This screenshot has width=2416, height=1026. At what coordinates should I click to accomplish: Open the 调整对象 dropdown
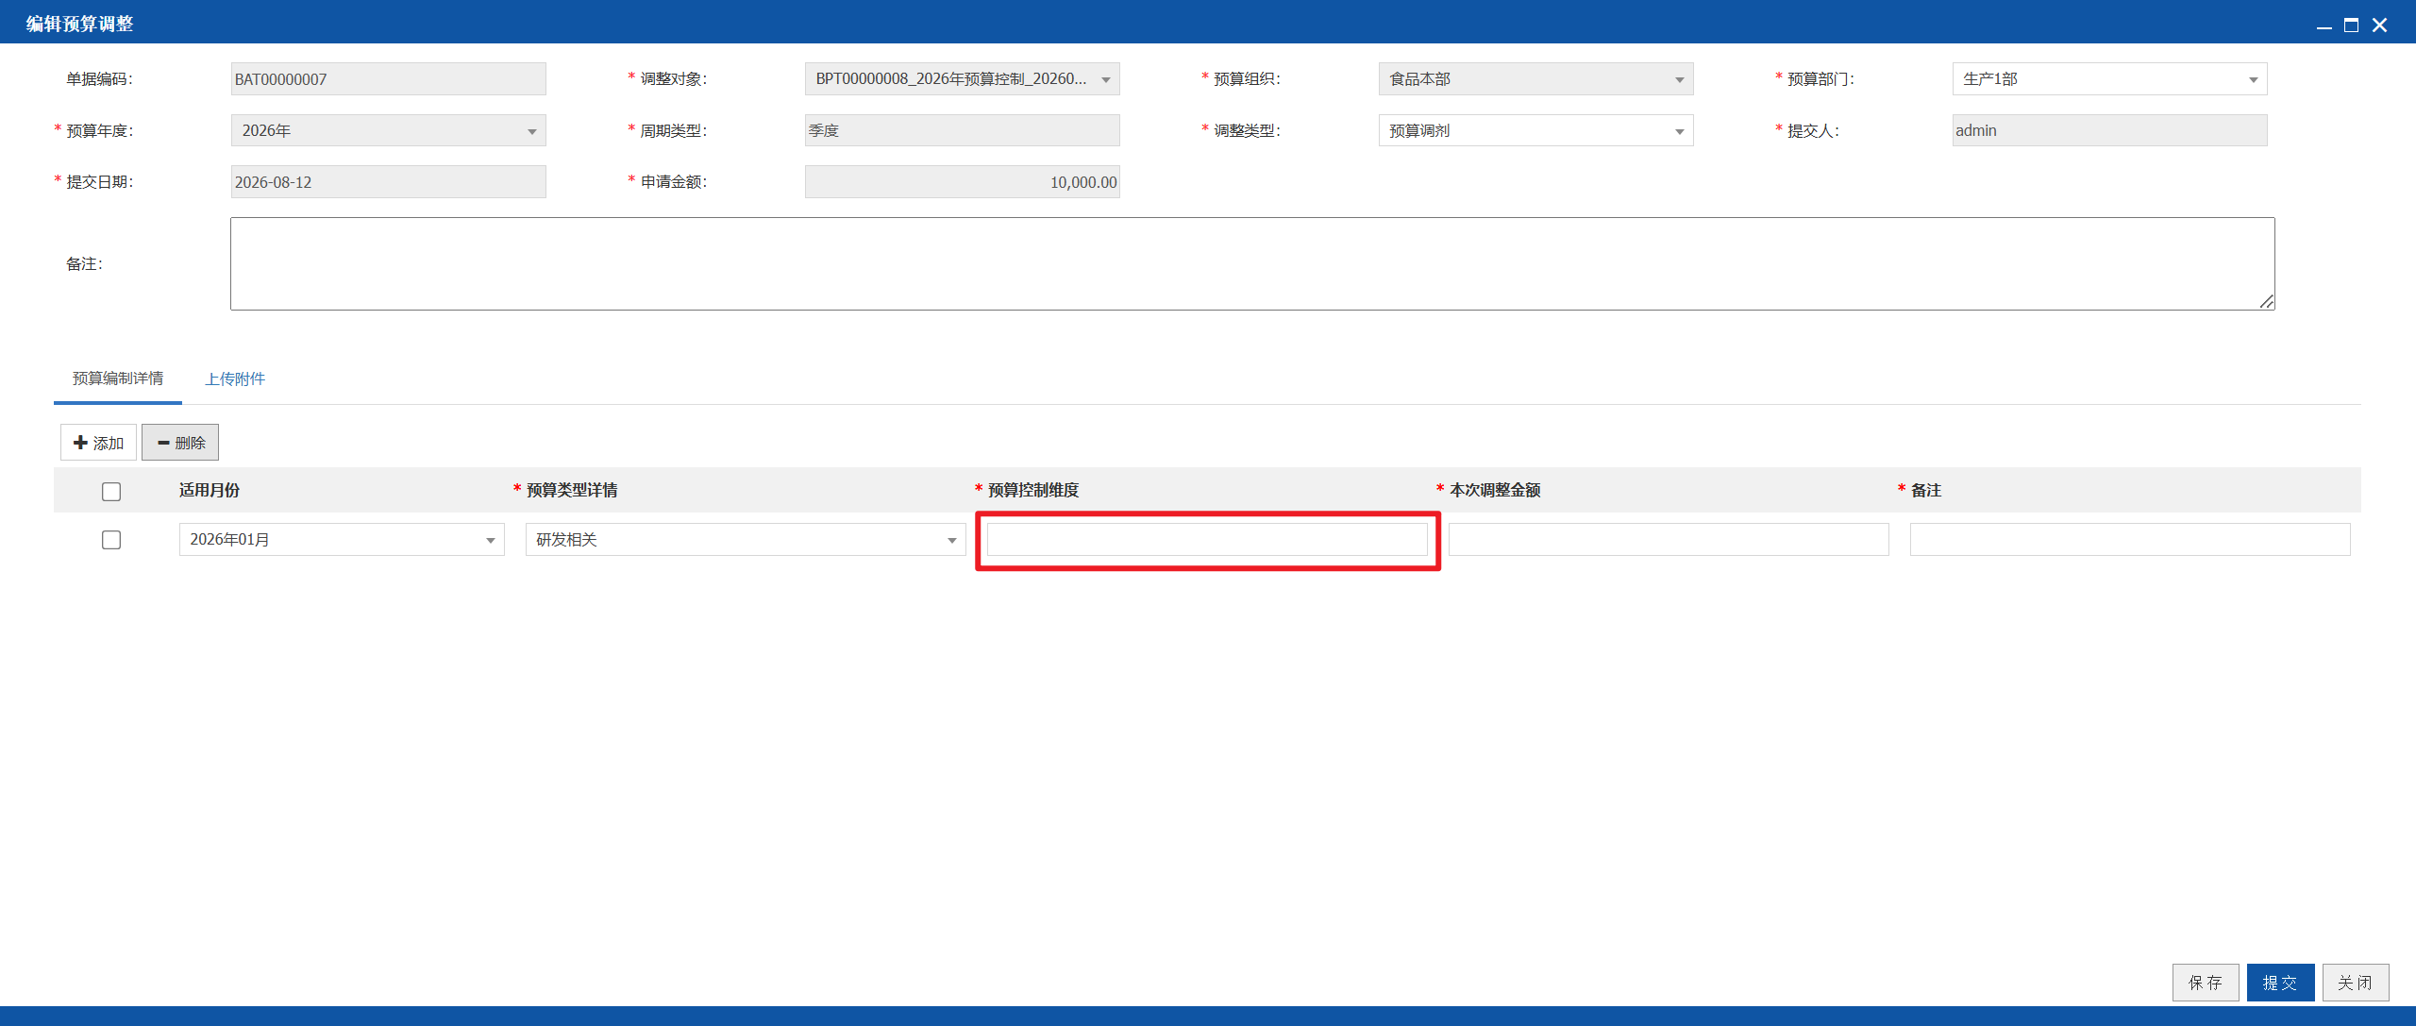tap(963, 79)
